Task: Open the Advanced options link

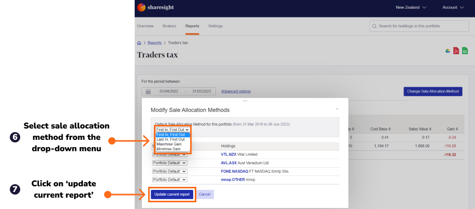Action: (236, 91)
